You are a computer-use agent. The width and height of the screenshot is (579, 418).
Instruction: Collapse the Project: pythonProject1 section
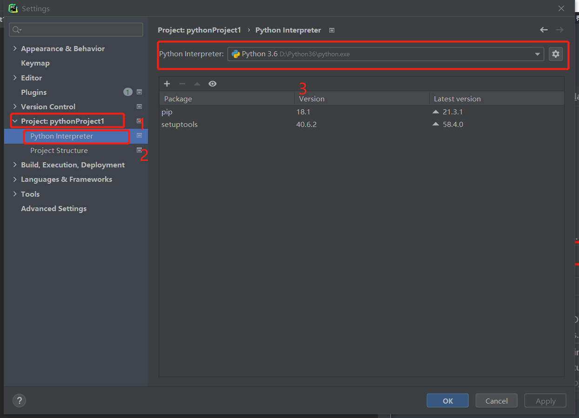[x=15, y=121]
